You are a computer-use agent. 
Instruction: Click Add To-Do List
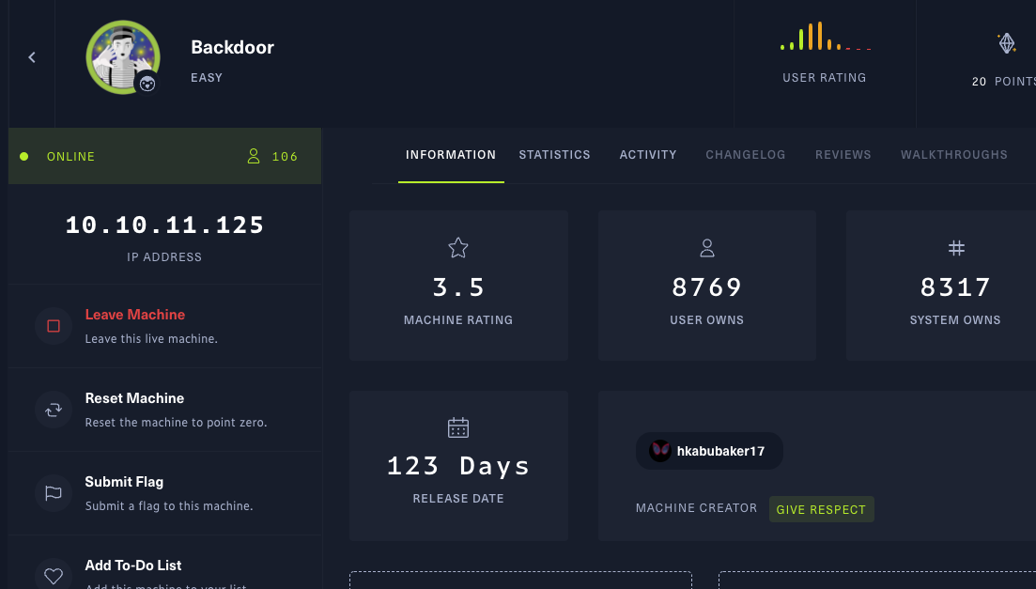[133, 566]
